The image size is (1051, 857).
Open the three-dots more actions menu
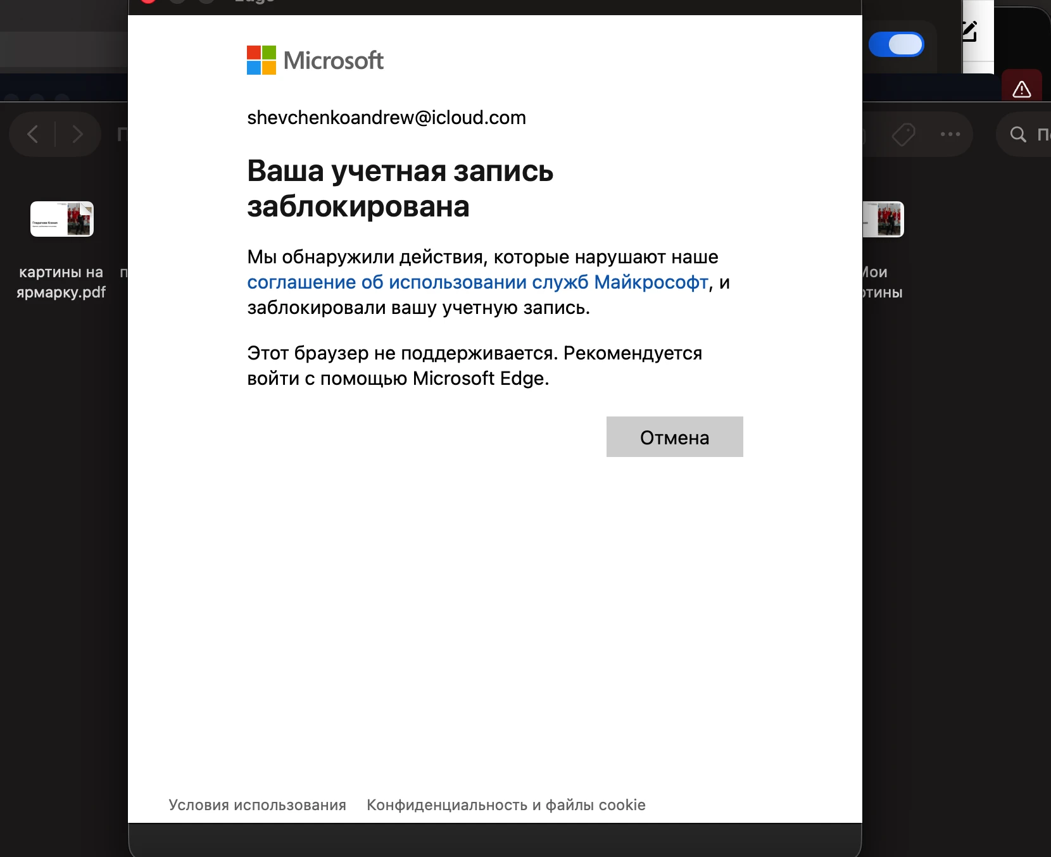pos(950,134)
